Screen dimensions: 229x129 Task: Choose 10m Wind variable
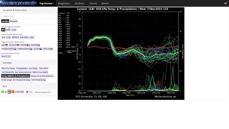[x=44, y=68]
